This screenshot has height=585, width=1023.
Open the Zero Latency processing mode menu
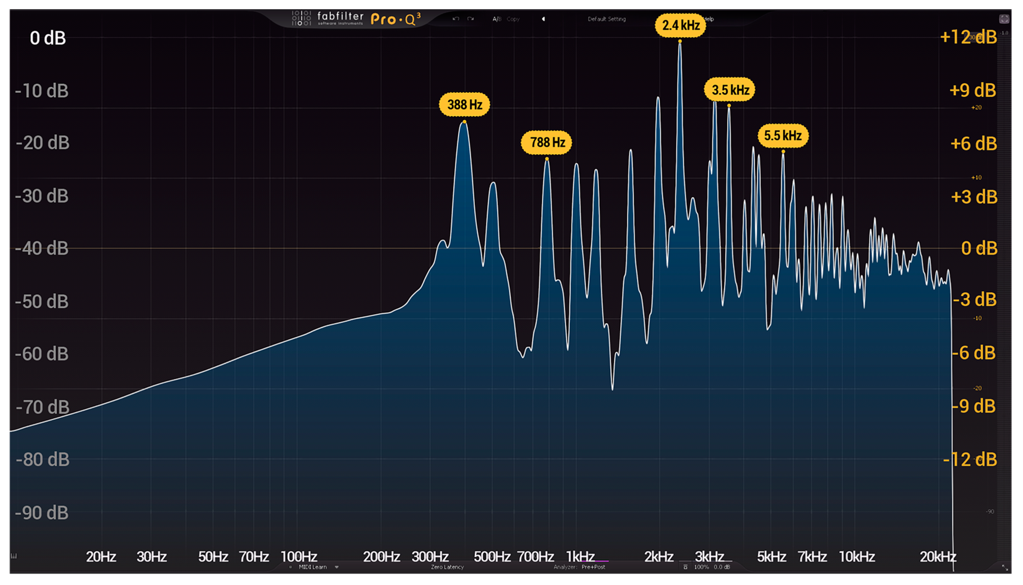coord(447,567)
